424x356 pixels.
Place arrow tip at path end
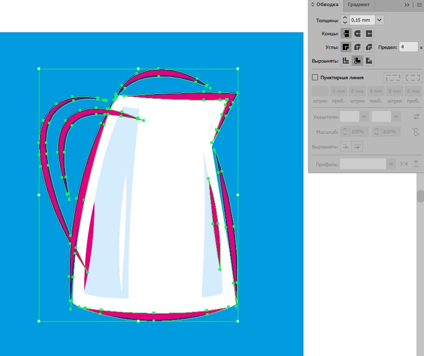coord(357,146)
